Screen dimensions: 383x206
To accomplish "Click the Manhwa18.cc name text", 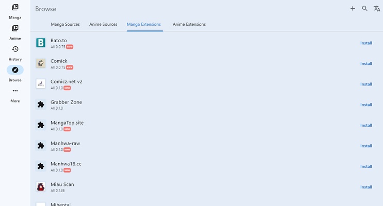I will pos(66,164).
